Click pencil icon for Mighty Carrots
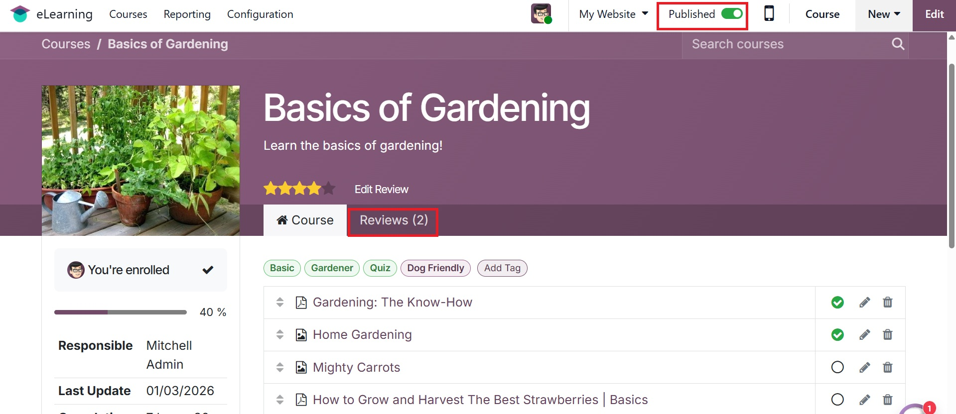 864,368
